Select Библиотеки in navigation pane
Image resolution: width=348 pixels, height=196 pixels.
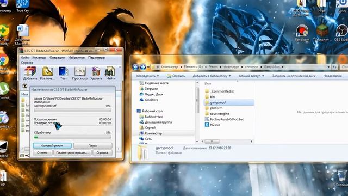[x=151, y=117]
